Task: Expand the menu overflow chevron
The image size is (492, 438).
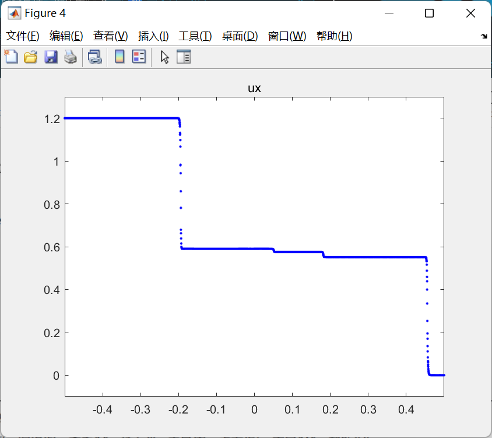Action: click(484, 36)
